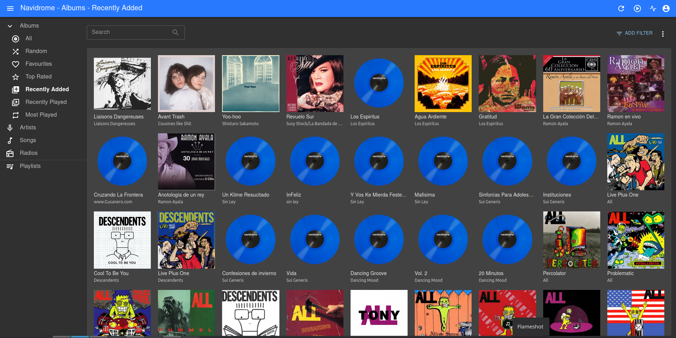Open the Cruzando La Frontera placeholder cover
This screenshot has height=338, width=676.
(122, 162)
